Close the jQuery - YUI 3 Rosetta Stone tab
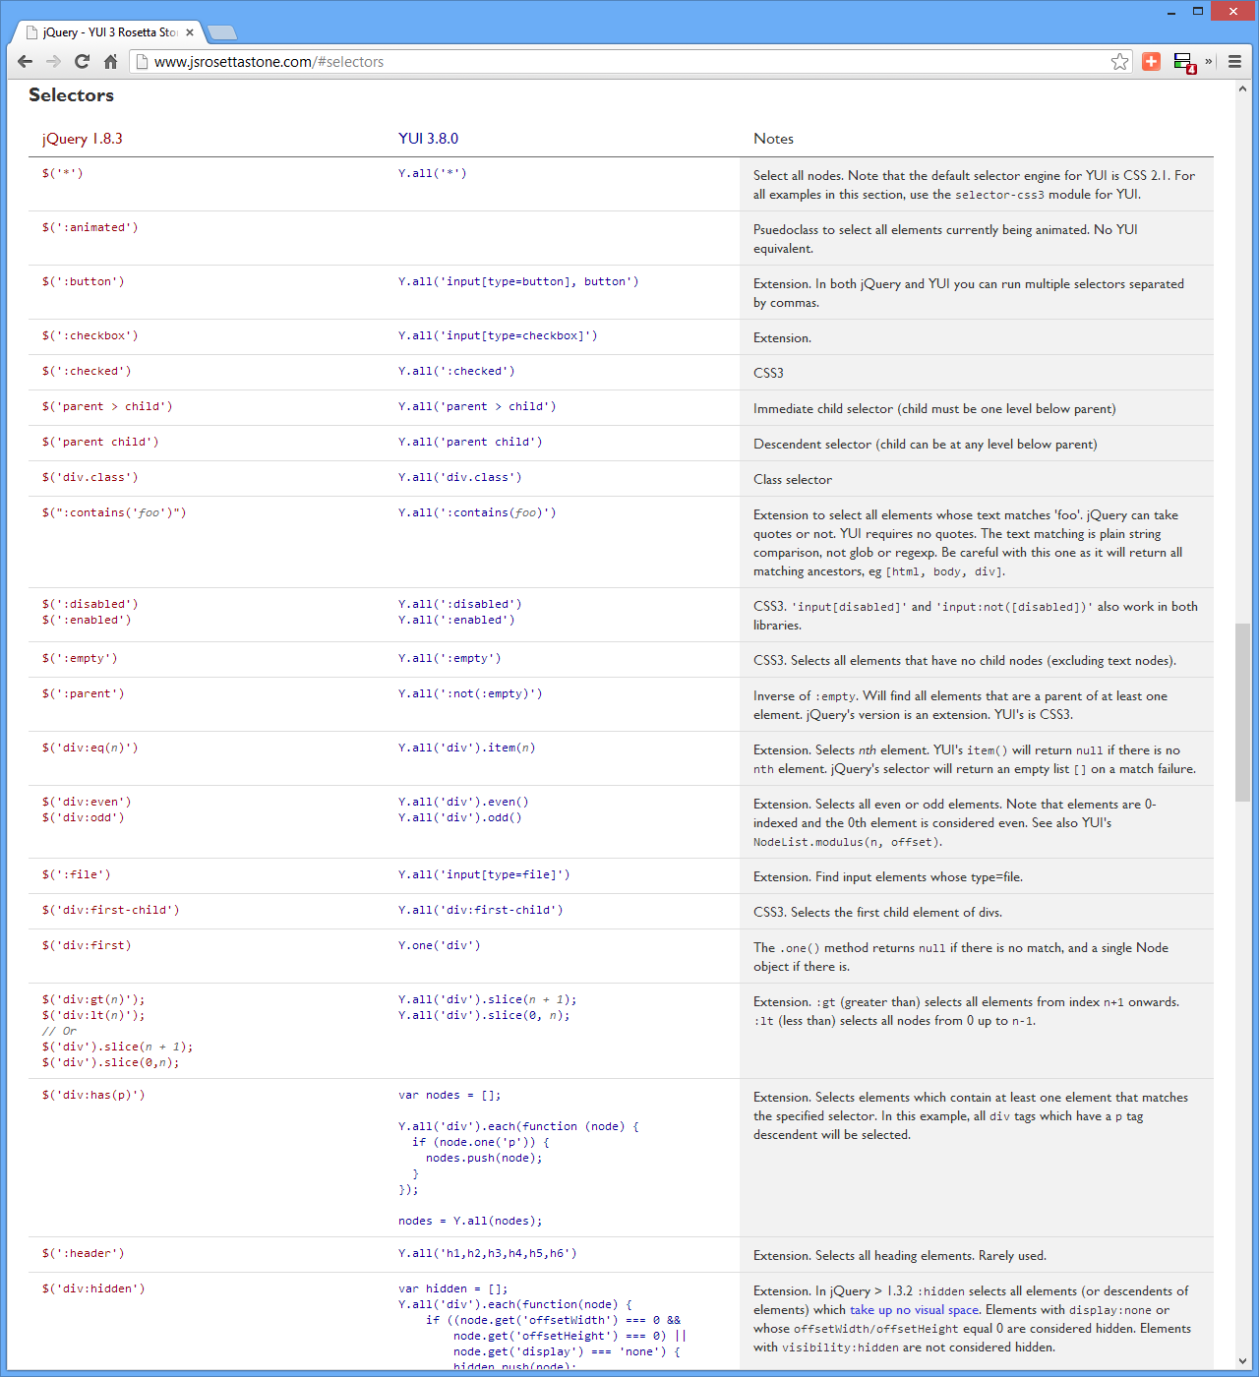Screen dimensions: 1259x1377 [190, 32]
